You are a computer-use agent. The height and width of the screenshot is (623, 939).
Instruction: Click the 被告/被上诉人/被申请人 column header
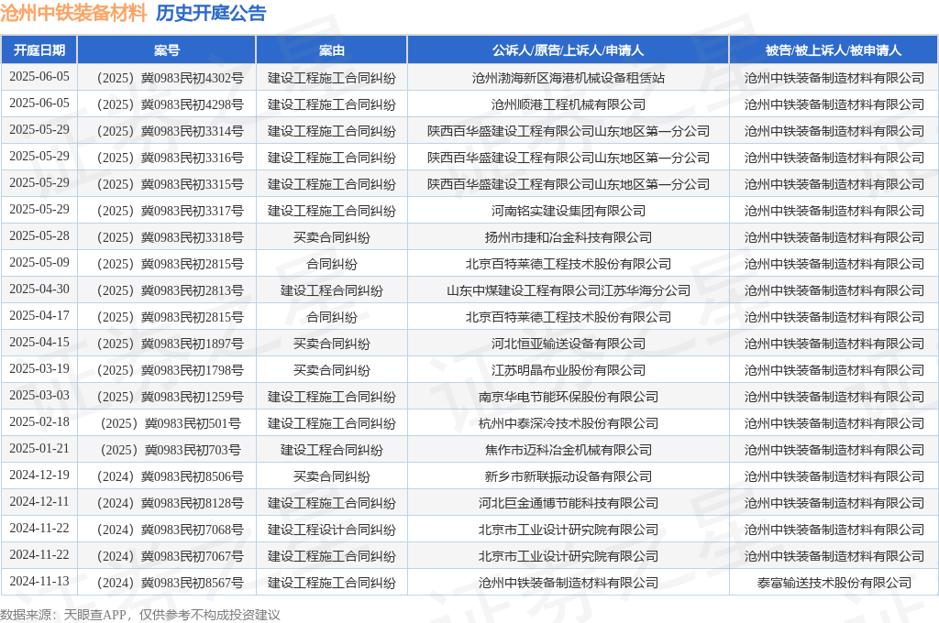(834, 50)
